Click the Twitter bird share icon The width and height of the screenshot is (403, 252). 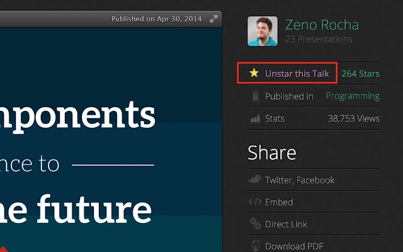point(254,180)
